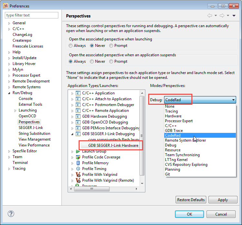Click the Profile With Valgrind icon
The image size is (242, 225).
pyautogui.click(x=78, y=175)
